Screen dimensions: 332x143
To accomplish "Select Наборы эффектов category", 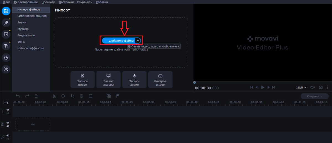I will (x=31, y=48).
